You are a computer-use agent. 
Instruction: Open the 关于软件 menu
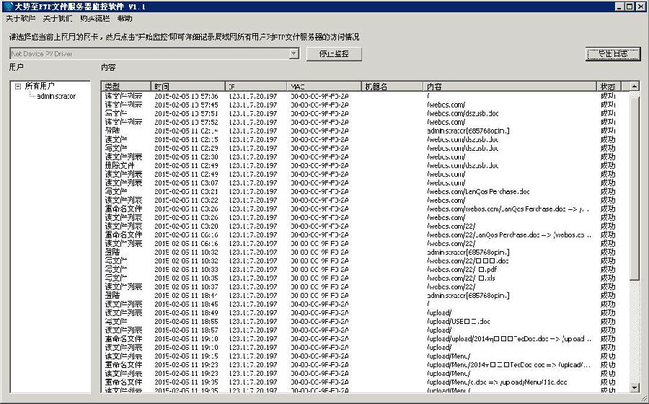pos(20,19)
